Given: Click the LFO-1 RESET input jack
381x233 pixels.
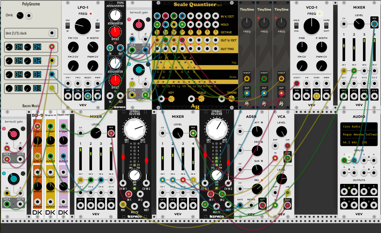Looking at the screenshot, I should coord(88,84).
